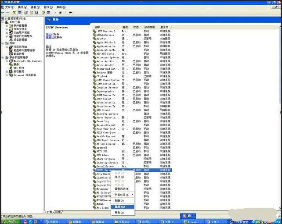Image resolution: width=282 pixels, height=224 pixels.
Task: Expand the 可移动存储 tree node
Action: pyautogui.click(x=7, y=47)
